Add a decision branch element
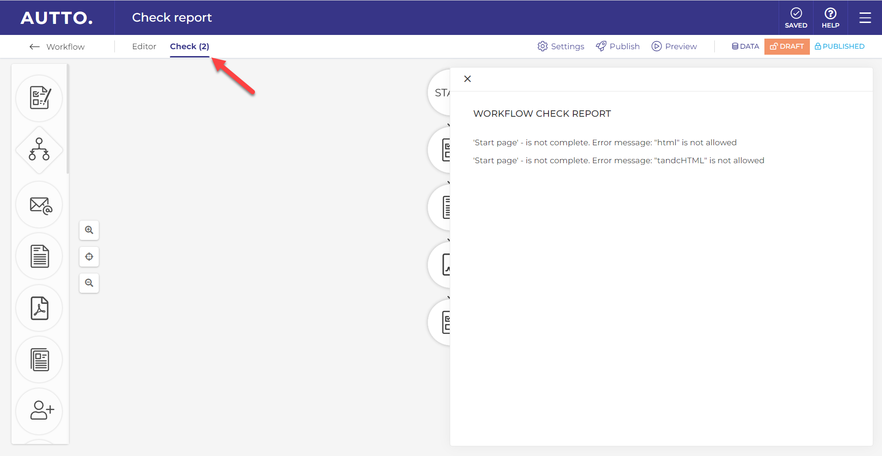Viewport: 882px width, 456px height. [x=40, y=150]
